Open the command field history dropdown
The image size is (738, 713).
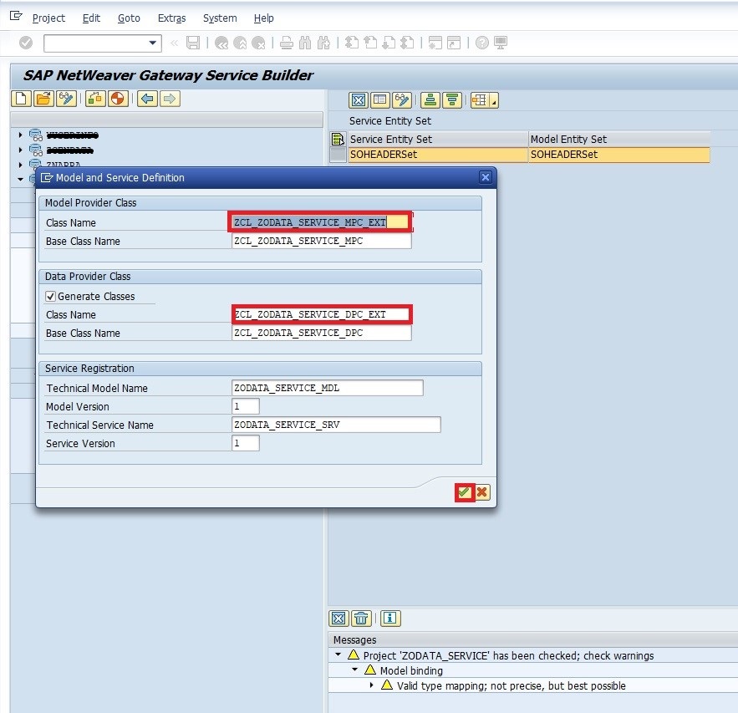(x=153, y=43)
